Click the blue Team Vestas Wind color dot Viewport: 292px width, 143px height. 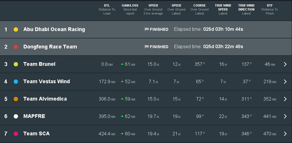tap(16, 81)
